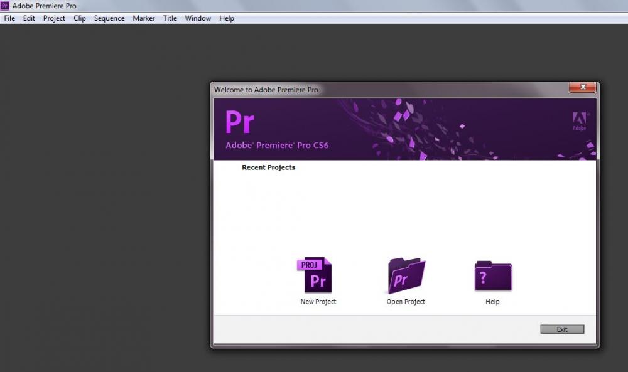Click the New Project PROJ icon
This screenshot has width=628, height=372.
(x=316, y=275)
